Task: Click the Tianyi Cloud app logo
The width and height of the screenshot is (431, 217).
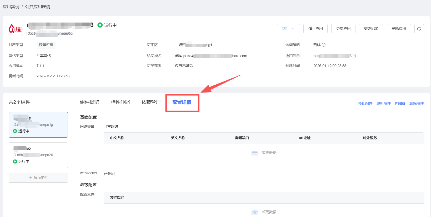Action: tap(16, 29)
